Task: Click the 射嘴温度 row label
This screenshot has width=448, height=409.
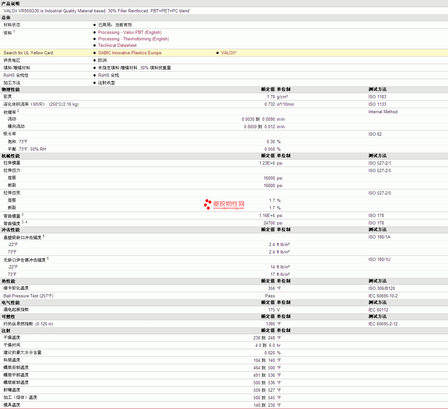Action: [x=12, y=390]
